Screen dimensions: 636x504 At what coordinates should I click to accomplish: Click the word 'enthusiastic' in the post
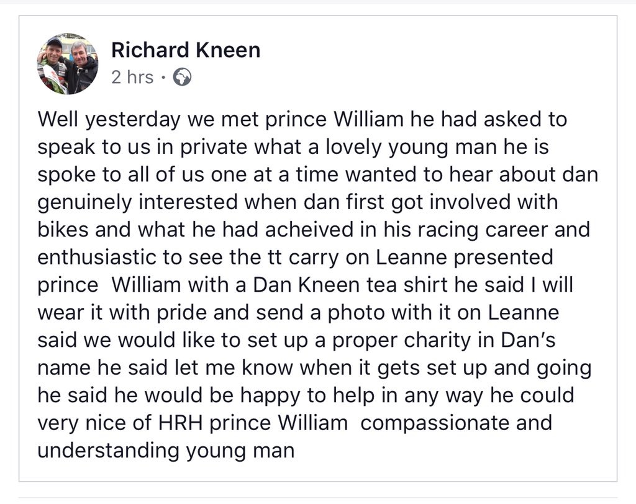point(97,257)
